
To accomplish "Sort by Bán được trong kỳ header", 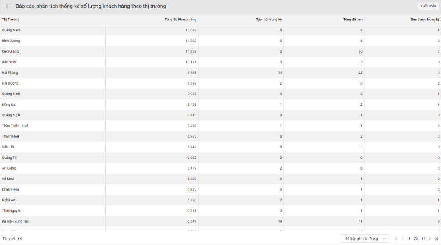I will (425, 19).
